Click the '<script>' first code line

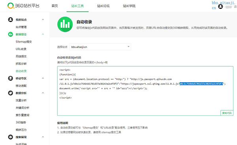click(x=65, y=70)
